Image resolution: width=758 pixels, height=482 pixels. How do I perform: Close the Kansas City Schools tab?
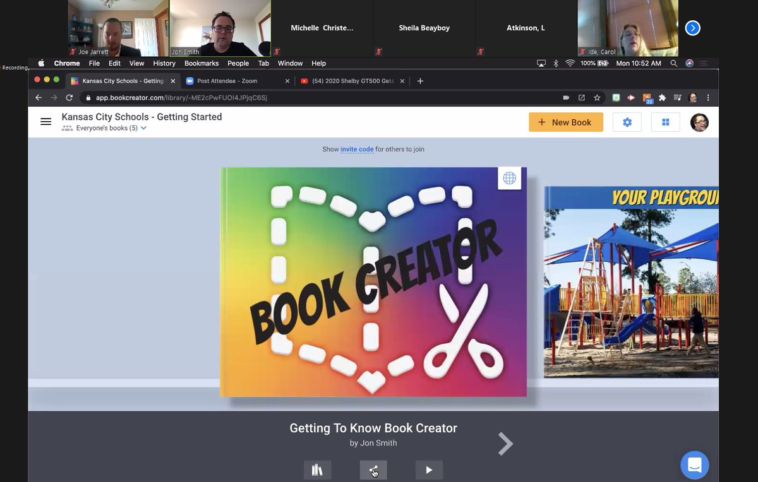click(x=173, y=81)
